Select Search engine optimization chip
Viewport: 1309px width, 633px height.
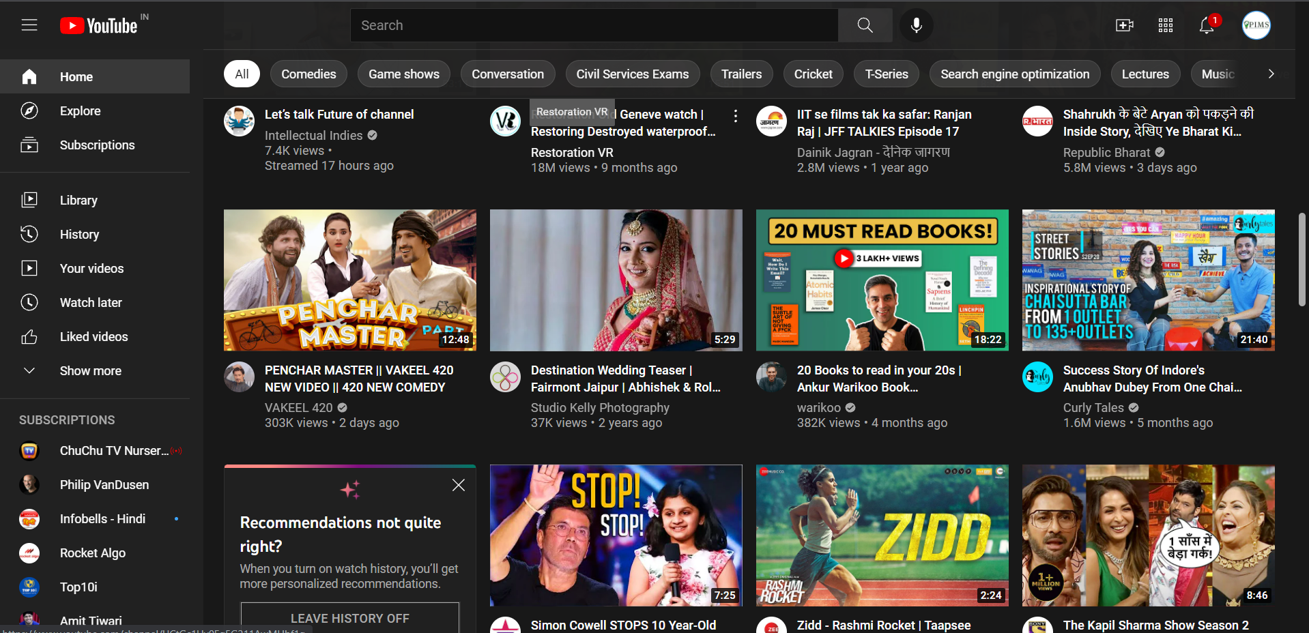[x=1015, y=74]
